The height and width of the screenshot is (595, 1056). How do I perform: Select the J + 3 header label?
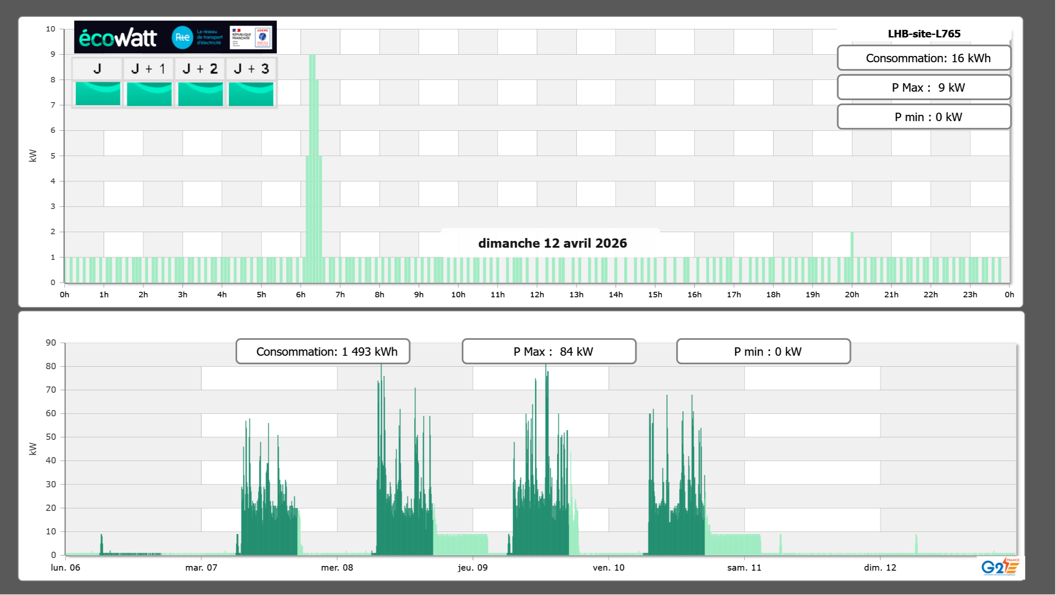(251, 69)
